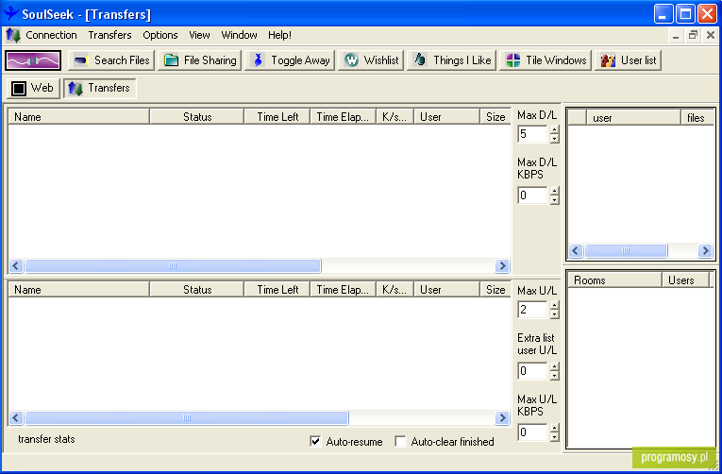Sort downloads by K/s... column
Viewport: 722px width, 474px height.
tap(395, 117)
